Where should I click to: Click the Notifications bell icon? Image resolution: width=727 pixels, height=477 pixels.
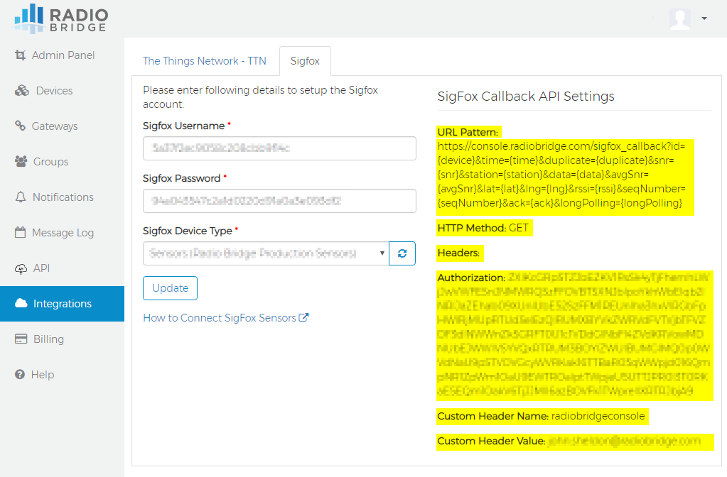(x=21, y=197)
